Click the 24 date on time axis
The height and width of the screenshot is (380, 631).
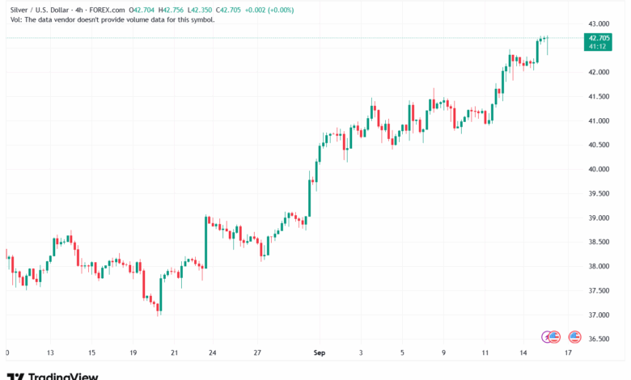click(212, 353)
